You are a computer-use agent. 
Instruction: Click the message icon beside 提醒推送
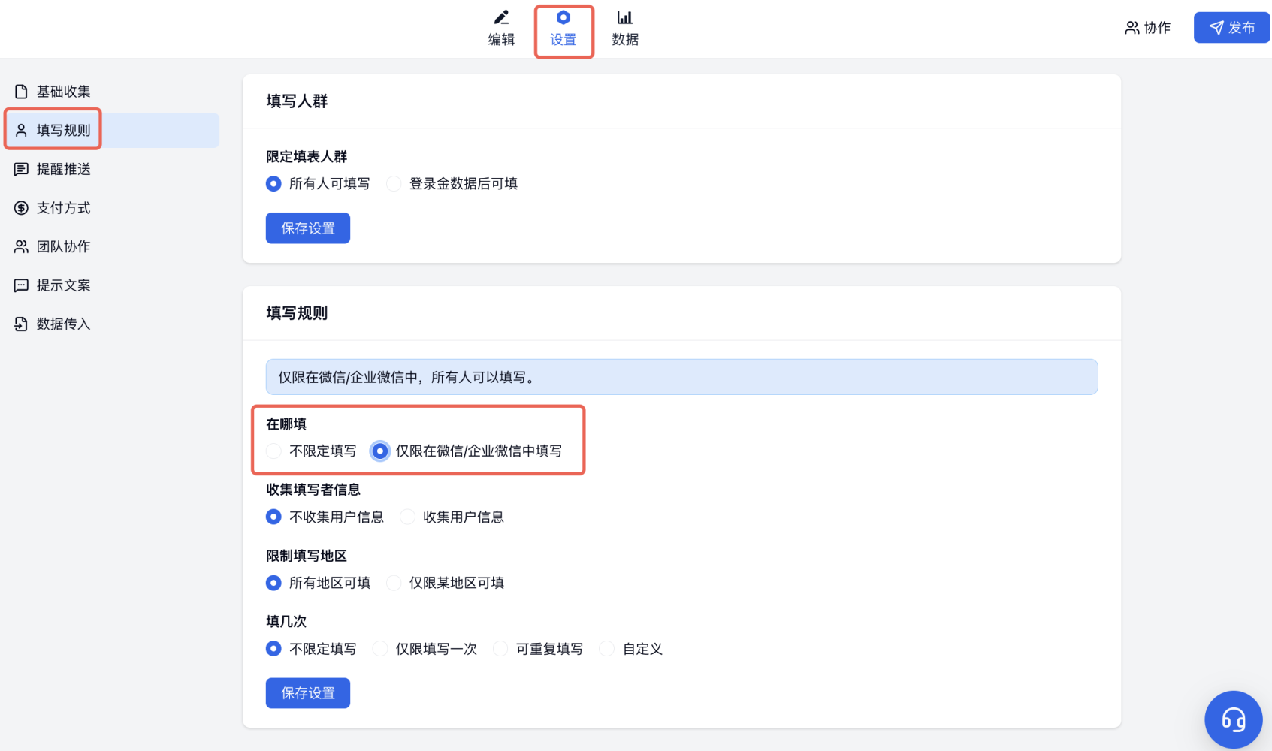(x=21, y=169)
